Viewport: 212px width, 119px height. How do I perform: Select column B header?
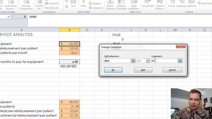pos(70,30)
